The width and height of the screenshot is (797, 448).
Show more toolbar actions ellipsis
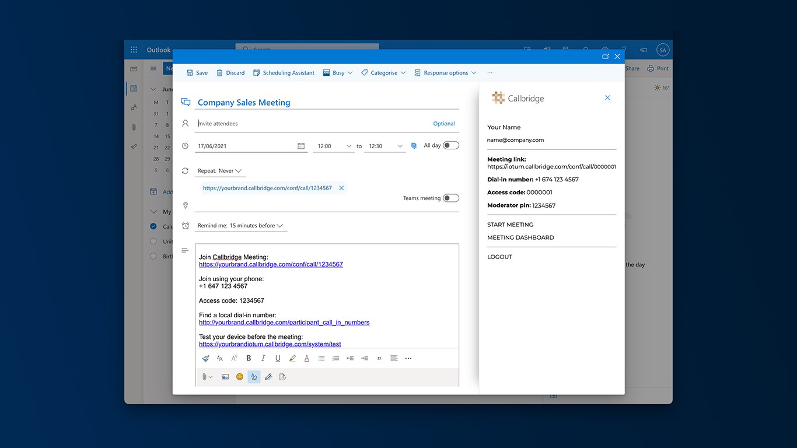point(490,73)
